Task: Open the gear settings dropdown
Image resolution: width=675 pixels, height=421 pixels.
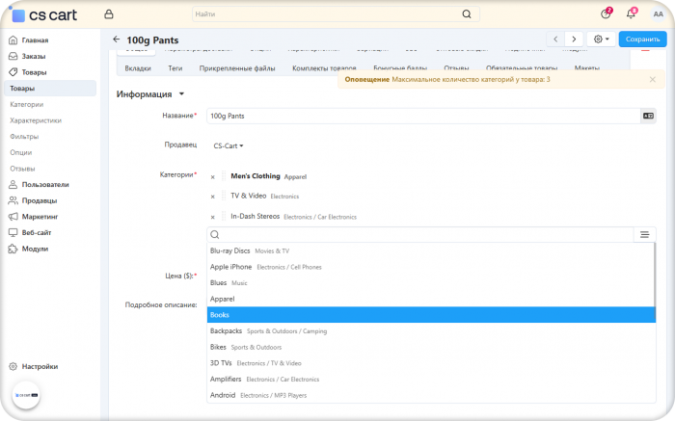Action: coord(602,39)
